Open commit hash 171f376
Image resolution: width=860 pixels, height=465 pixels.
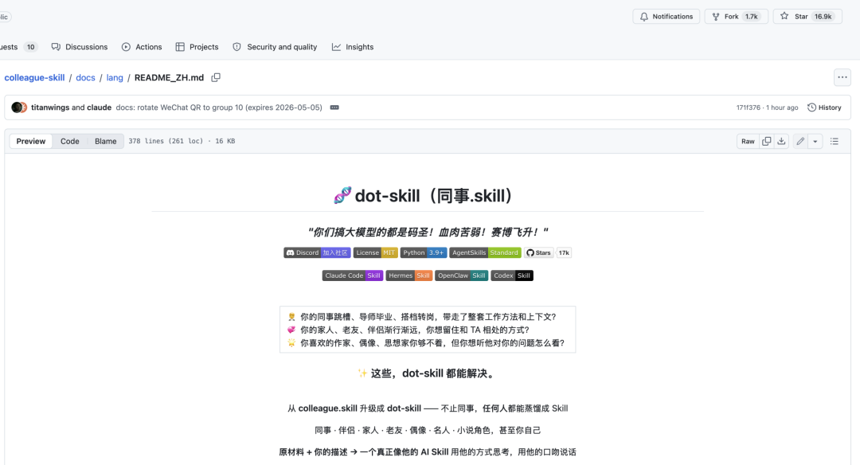tap(748, 107)
